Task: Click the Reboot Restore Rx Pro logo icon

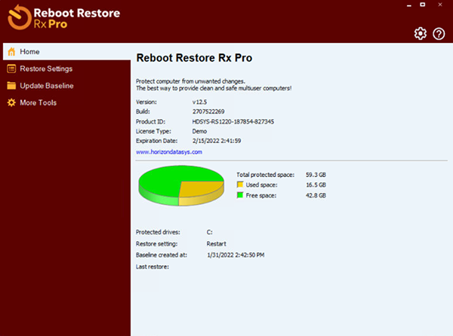Action: (20, 17)
